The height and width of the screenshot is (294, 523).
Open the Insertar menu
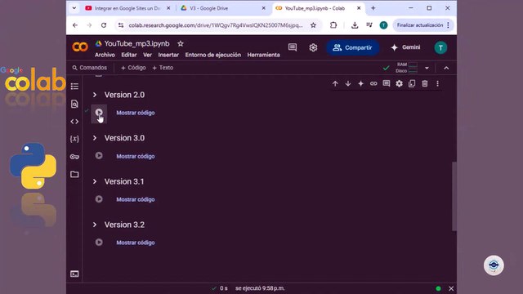(x=168, y=55)
